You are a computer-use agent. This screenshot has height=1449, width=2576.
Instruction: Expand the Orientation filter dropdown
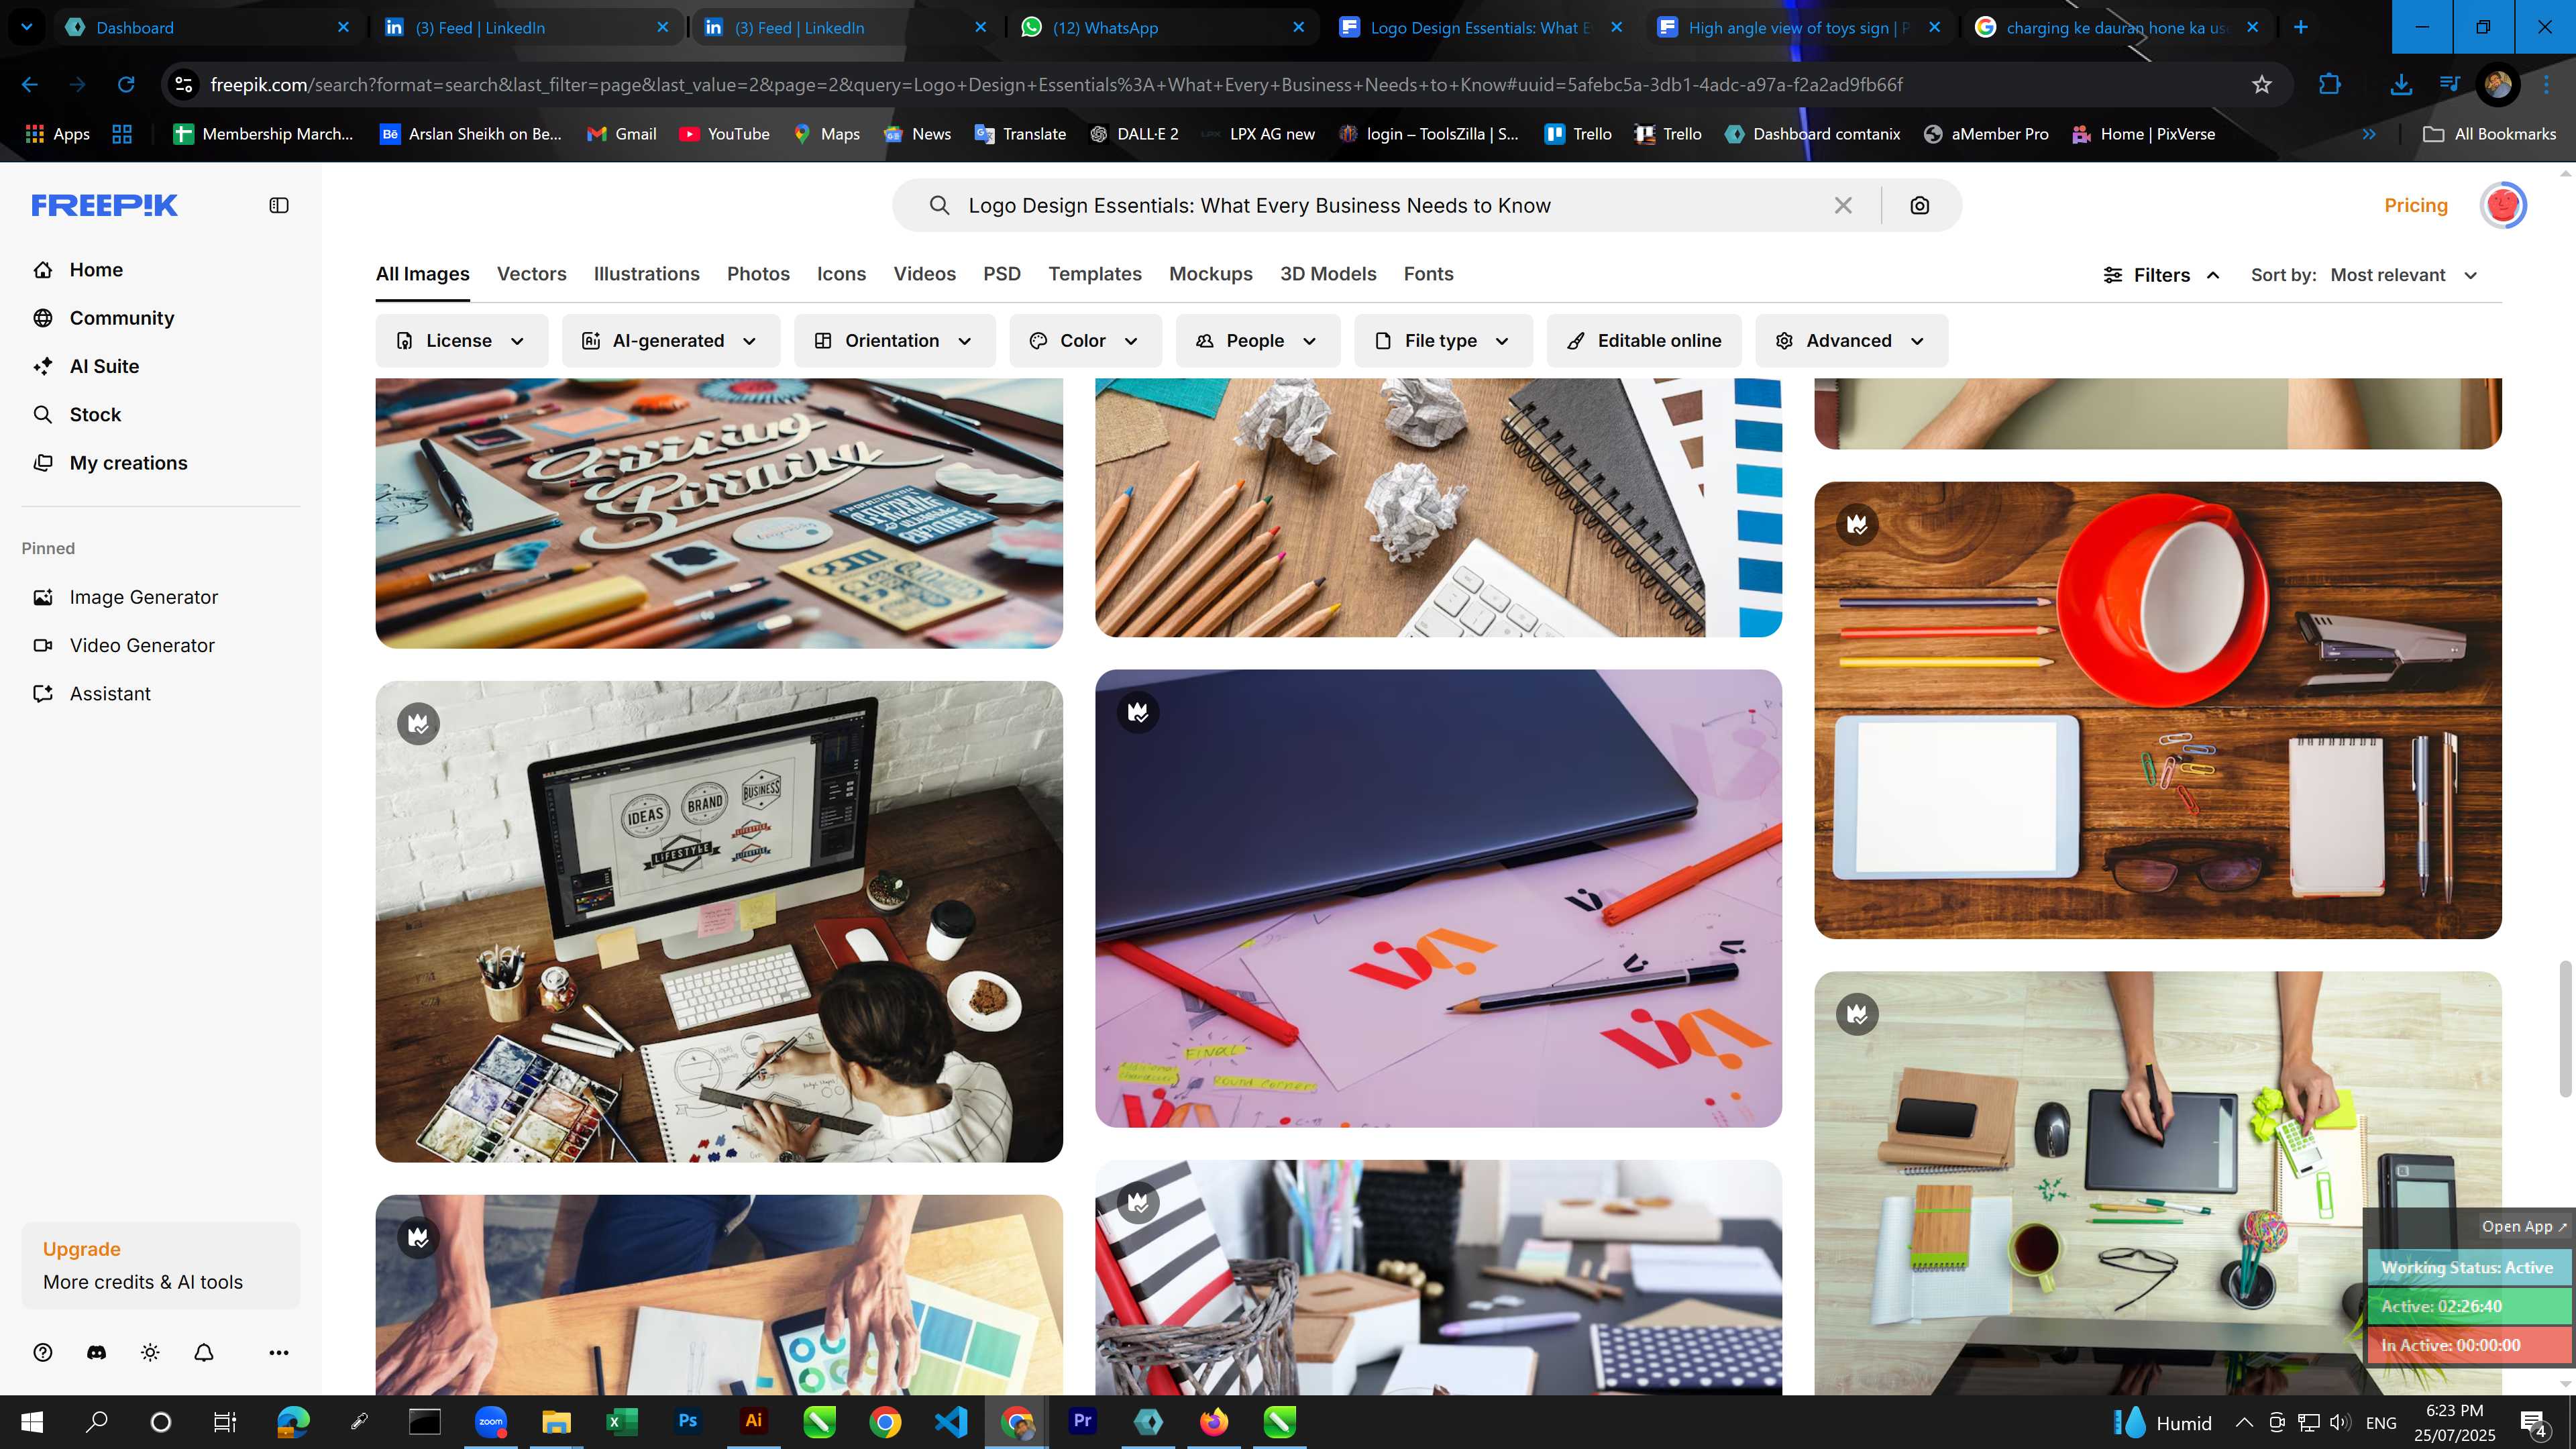click(894, 340)
